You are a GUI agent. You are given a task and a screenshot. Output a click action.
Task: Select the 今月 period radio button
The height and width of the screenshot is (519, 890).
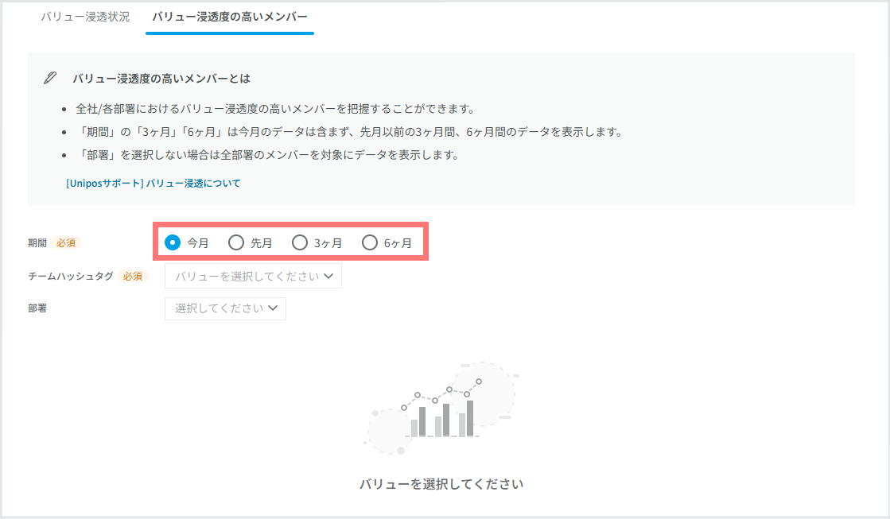pyautogui.click(x=173, y=242)
